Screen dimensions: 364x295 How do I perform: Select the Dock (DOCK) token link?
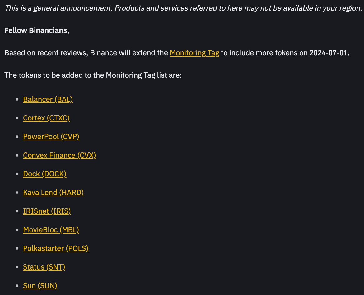click(45, 174)
